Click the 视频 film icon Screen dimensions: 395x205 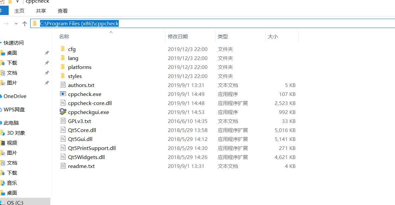3,143
